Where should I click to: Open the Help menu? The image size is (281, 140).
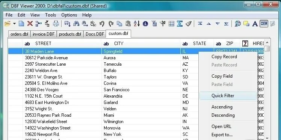click(87, 15)
